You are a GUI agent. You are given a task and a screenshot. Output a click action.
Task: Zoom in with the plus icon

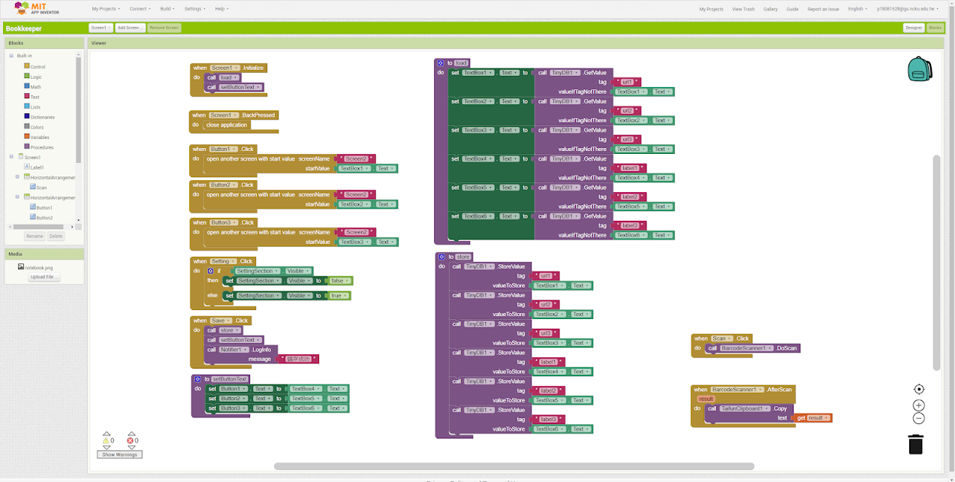click(919, 405)
